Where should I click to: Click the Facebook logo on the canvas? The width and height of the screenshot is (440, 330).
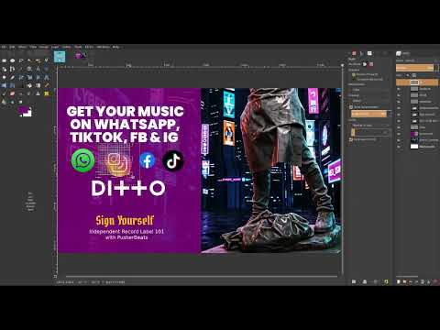(x=148, y=160)
